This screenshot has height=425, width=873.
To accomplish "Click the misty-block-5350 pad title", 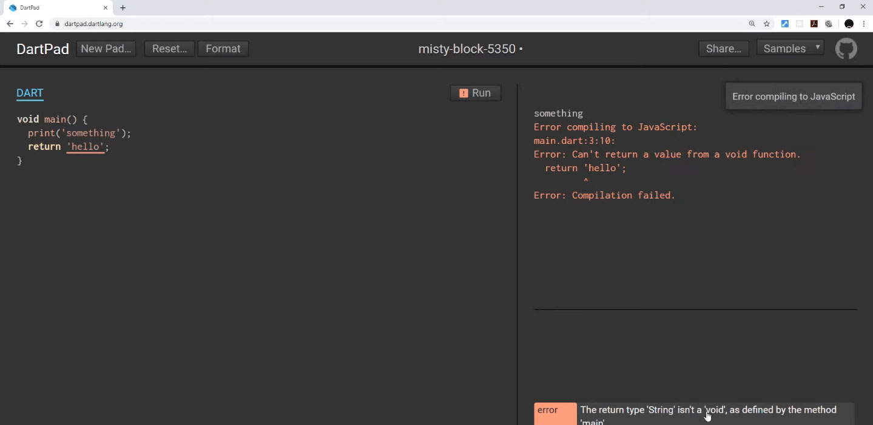I will 467,49.
